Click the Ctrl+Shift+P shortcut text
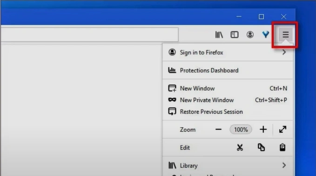This screenshot has width=316, height=176. [271, 100]
